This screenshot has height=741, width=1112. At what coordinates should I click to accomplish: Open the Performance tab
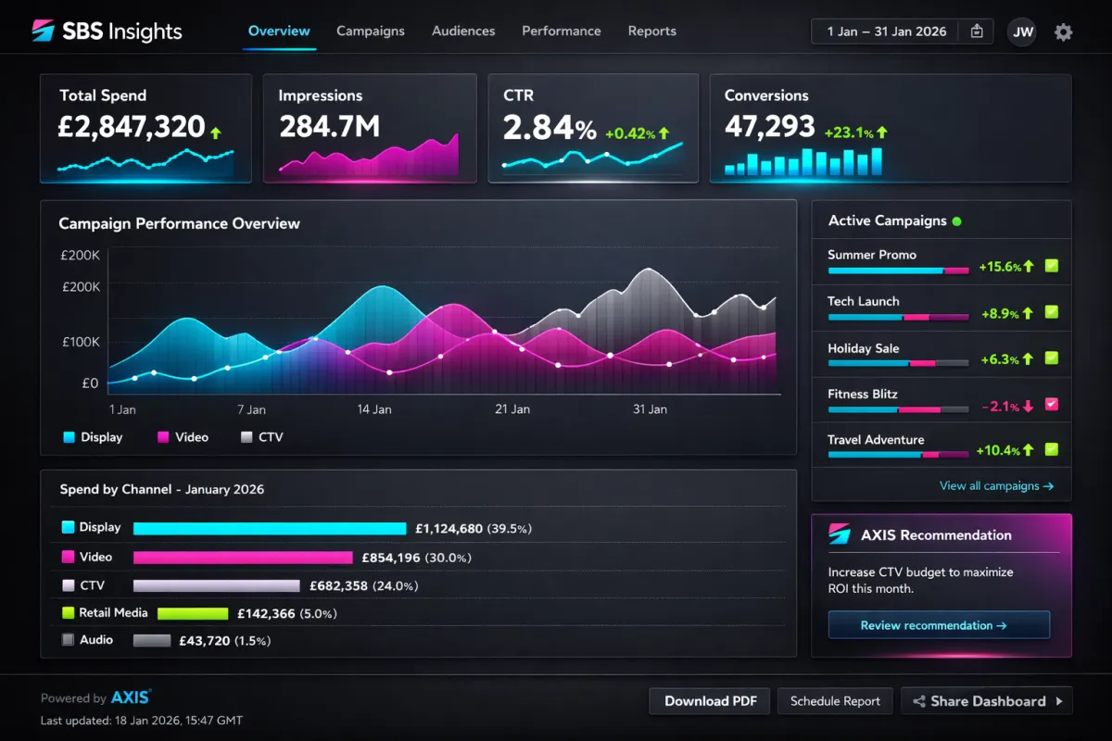(x=562, y=31)
